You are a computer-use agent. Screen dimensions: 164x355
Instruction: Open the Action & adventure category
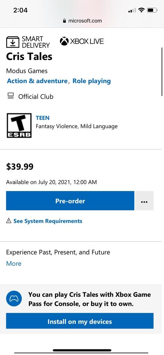37,81
